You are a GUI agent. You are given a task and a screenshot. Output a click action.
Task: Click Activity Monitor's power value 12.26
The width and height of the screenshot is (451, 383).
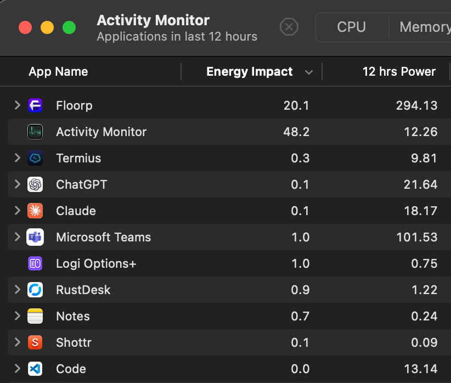coord(421,132)
